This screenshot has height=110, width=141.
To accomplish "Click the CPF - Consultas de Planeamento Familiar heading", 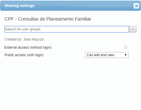I will [48, 19].
